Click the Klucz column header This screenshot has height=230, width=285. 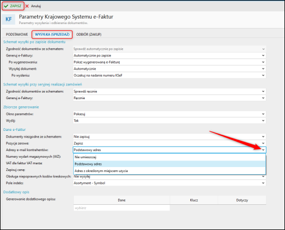coord(194,200)
